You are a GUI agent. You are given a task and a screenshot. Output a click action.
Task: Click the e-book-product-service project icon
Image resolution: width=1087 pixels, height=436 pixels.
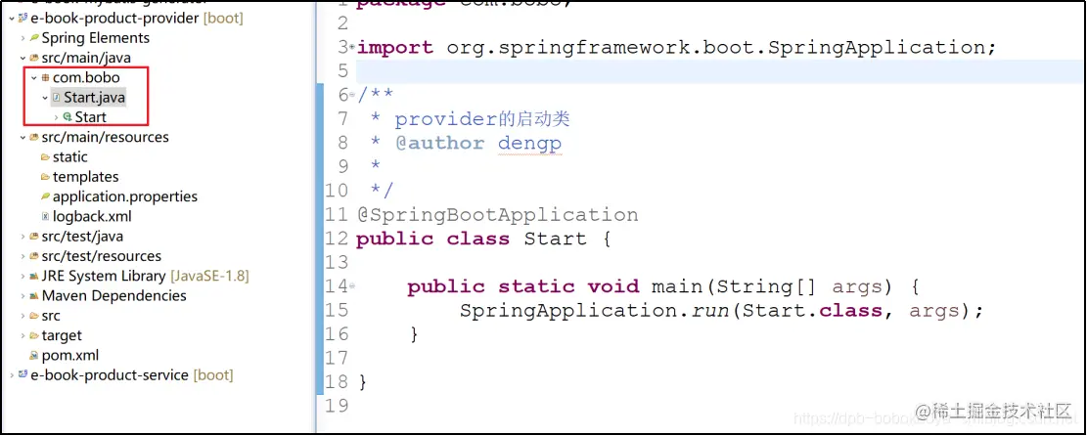click(x=23, y=375)
